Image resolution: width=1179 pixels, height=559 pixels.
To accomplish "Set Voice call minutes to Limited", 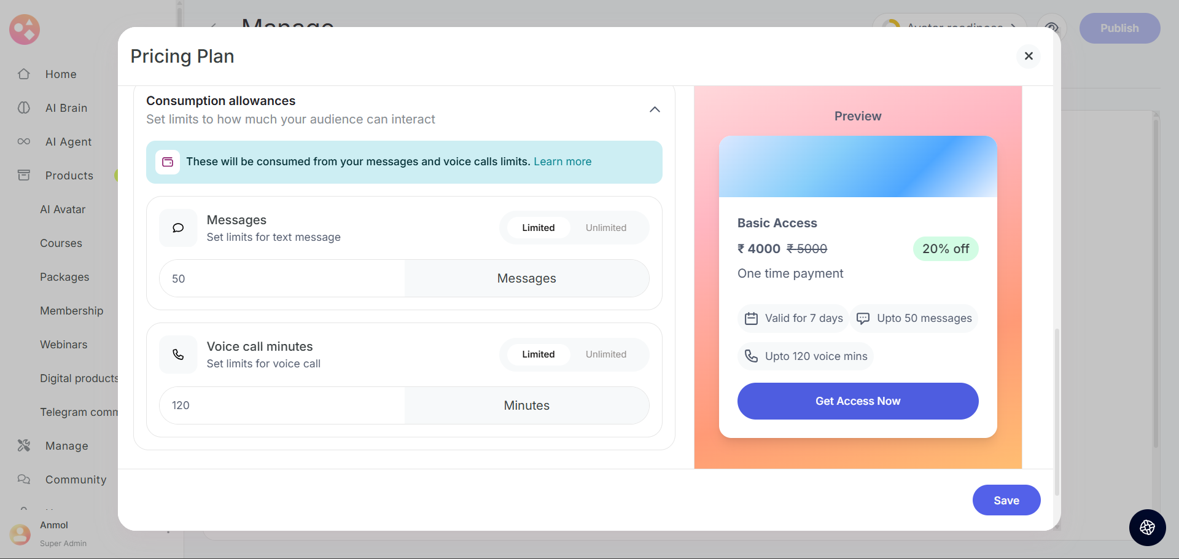I will tap(539, 354).
